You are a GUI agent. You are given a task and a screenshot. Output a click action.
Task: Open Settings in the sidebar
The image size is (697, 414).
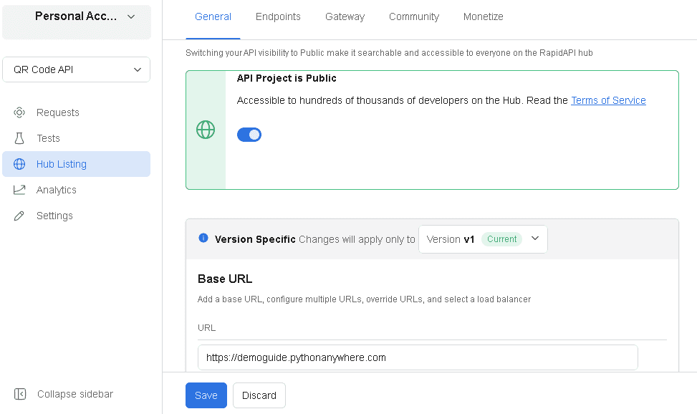(x=77, y=216)
